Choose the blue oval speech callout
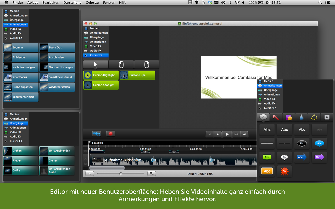The width and height of the screenshot is (335, 209). pyautogui.click(x=319, y=143)
